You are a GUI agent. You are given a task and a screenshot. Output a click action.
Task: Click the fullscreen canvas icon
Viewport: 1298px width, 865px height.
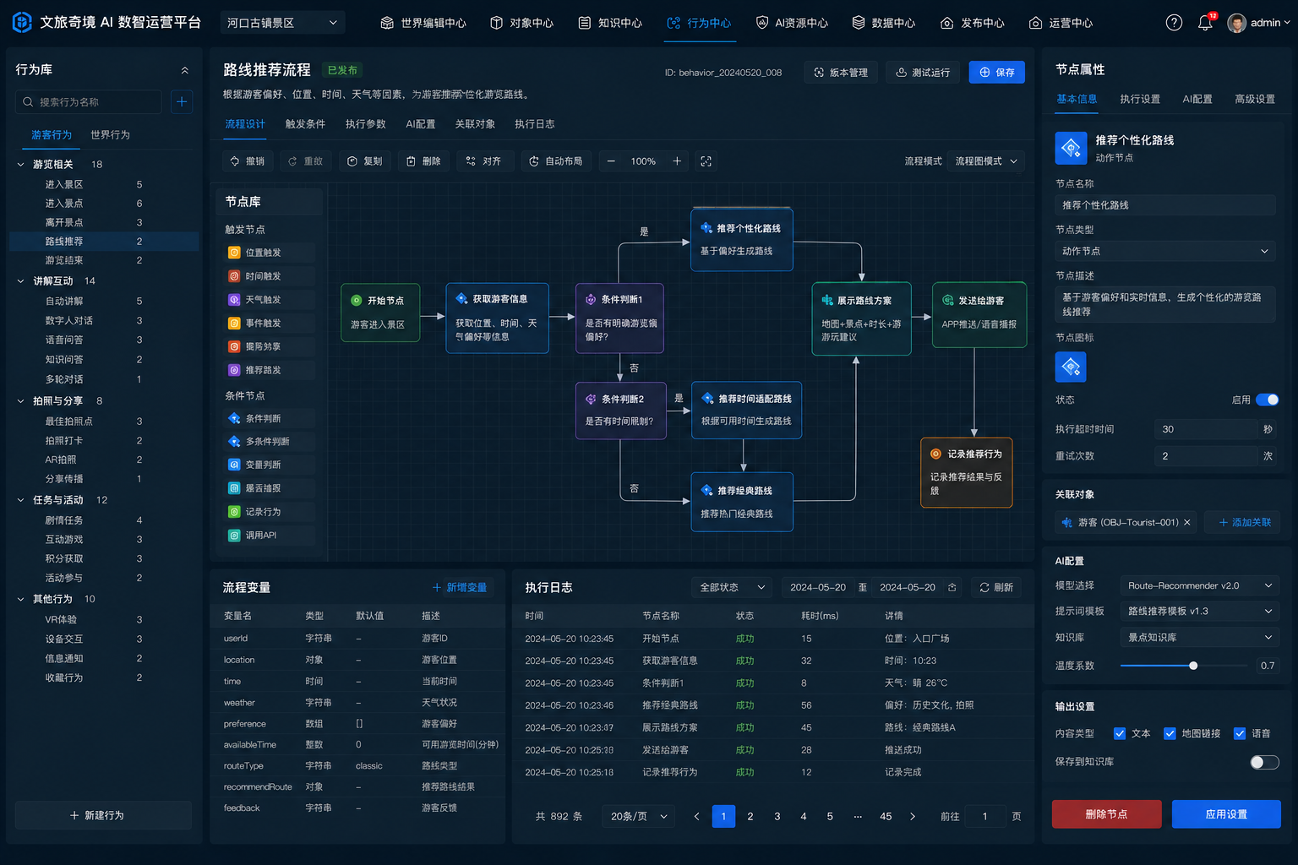point(706,161)
